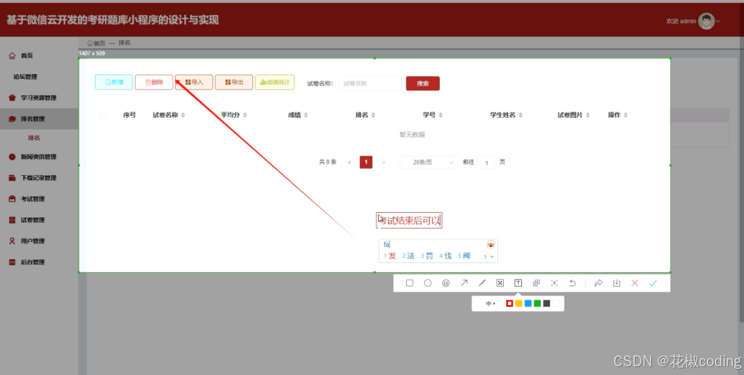This screenshot has width=744, height=375.
Task: Select page 1 in pagination
Action: point(366,162)
